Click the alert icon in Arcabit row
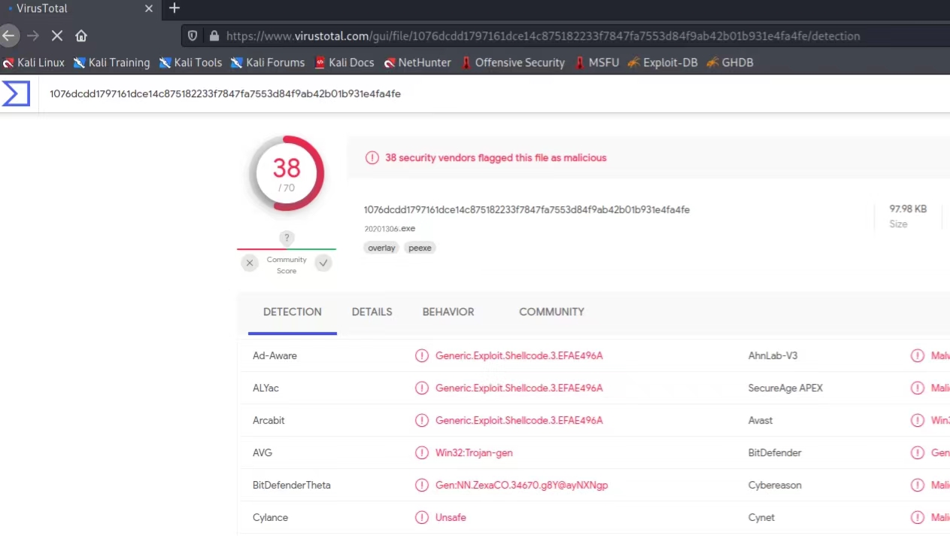950x536 pixels. pos(422,420)
